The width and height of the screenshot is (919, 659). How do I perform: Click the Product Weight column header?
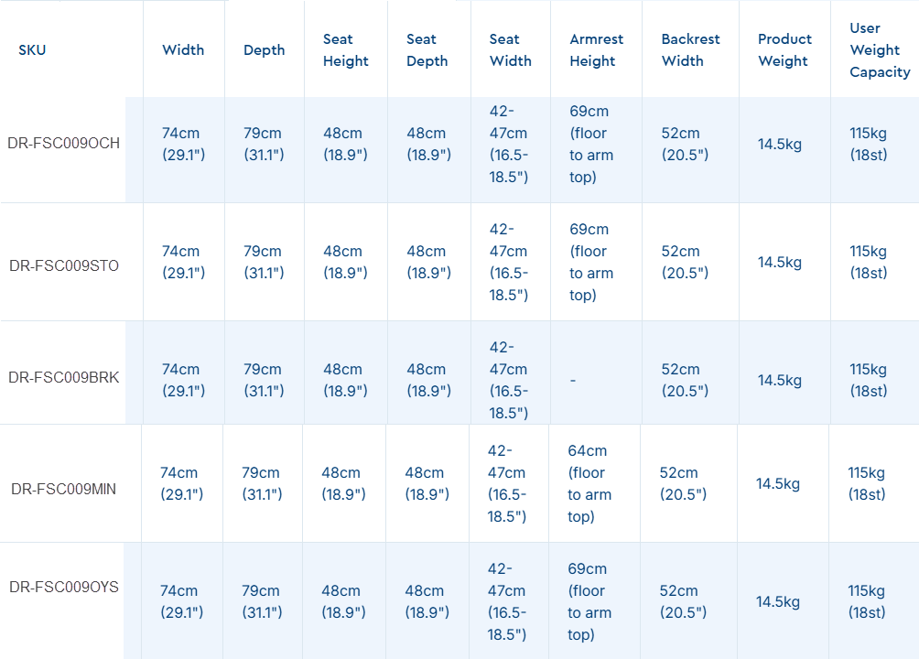(x=784, y=49)
